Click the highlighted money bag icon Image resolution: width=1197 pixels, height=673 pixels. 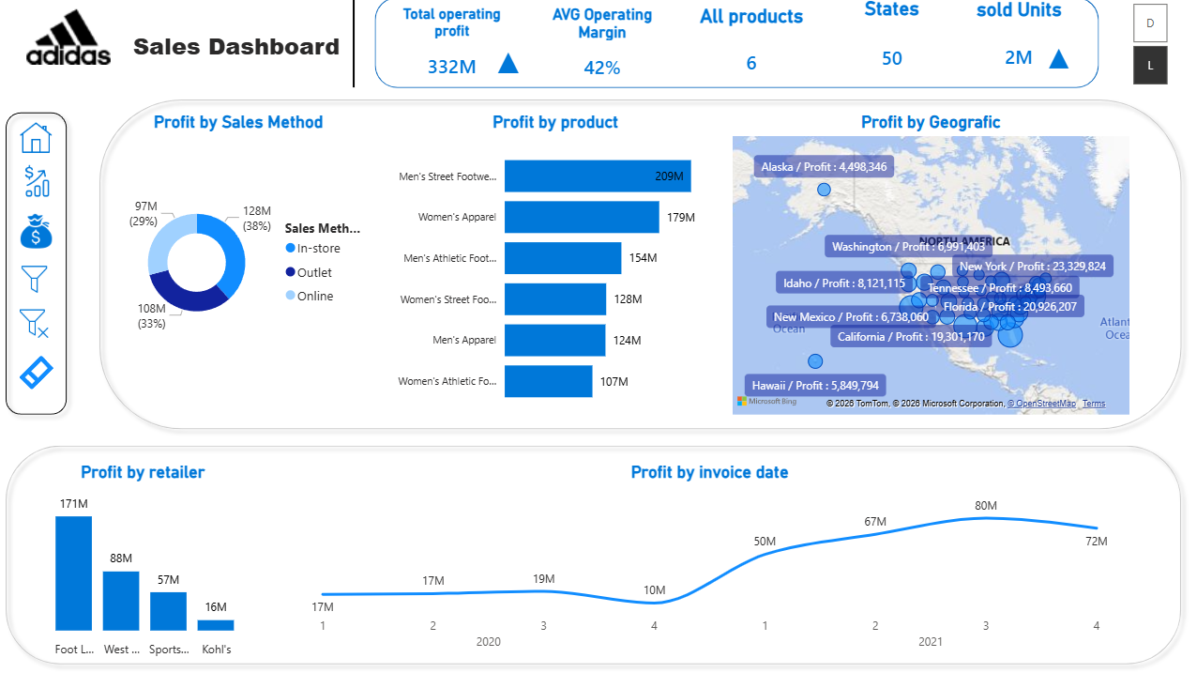pos(36,230)
